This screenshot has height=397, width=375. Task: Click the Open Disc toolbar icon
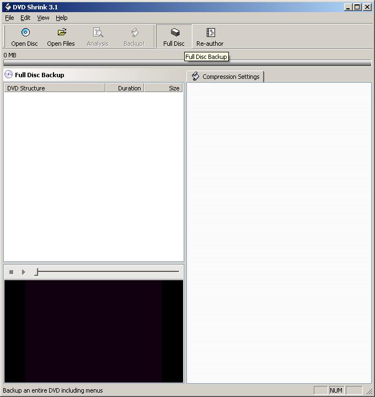(25, 33)
